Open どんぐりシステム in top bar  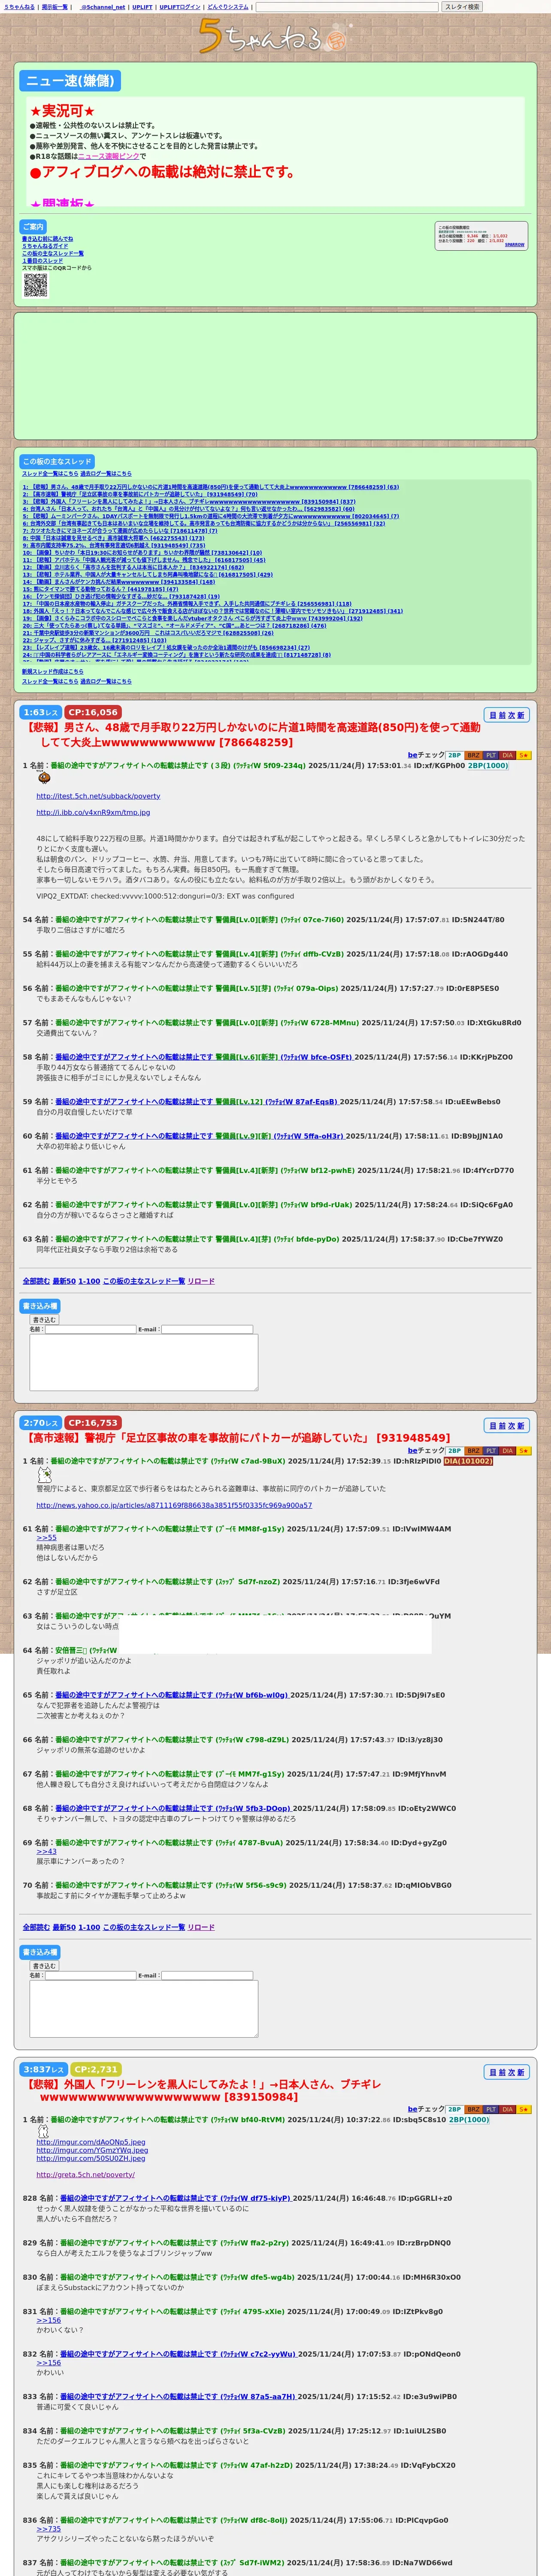tap(228, 7)
